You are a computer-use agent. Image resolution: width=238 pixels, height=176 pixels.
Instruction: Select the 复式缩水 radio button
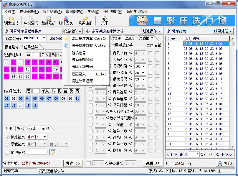tap(7, 144)
